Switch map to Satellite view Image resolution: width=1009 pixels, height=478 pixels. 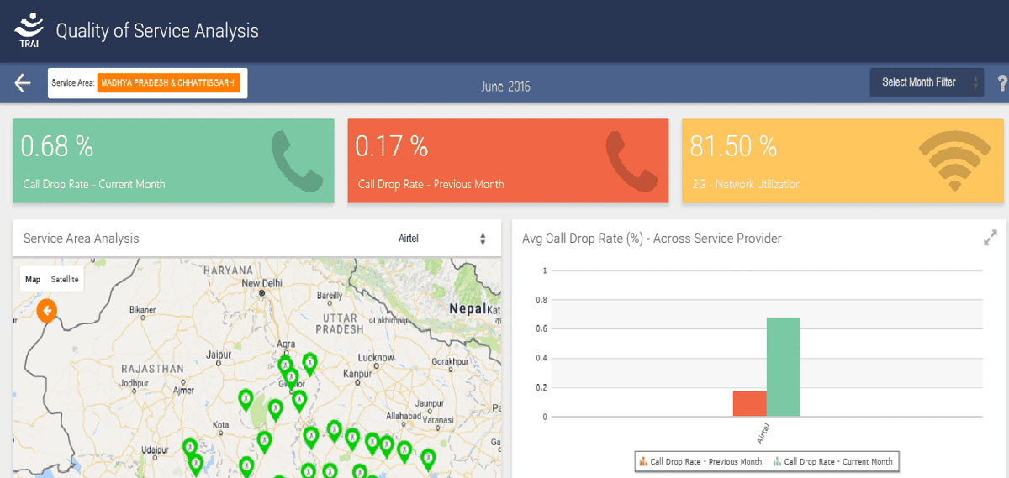point(65,279)
